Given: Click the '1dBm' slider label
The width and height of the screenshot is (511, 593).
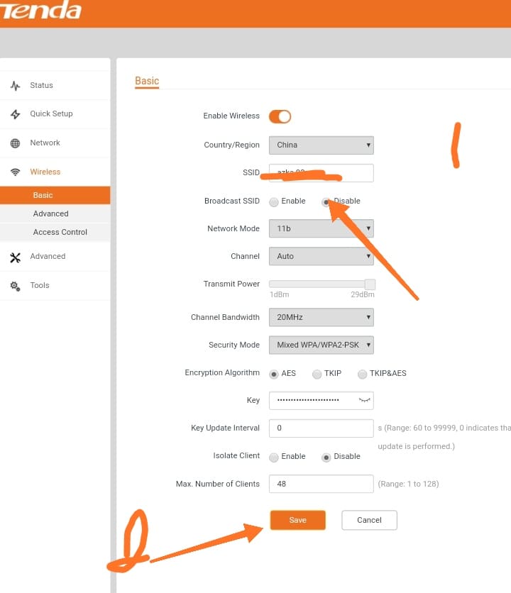Looking at the screenshot, I should (x=280, y=294).
